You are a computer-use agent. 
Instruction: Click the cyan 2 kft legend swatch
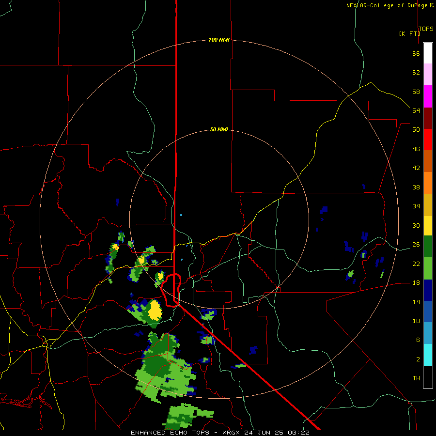(428, 356)
